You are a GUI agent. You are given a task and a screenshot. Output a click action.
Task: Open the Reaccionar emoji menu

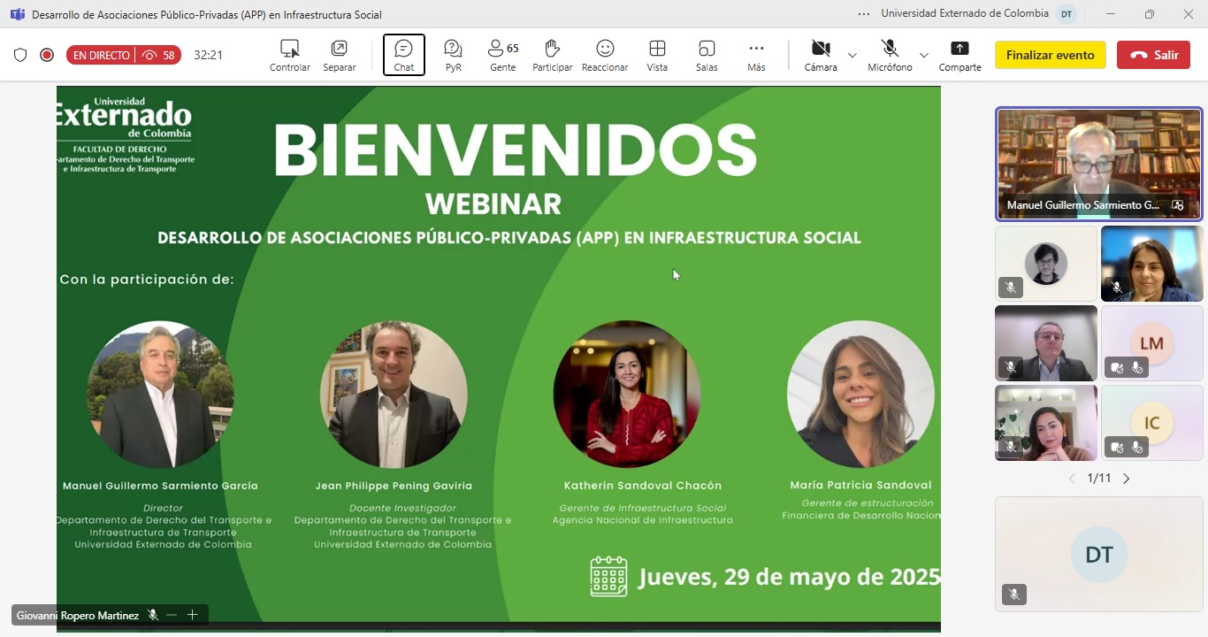coord(605,55)
